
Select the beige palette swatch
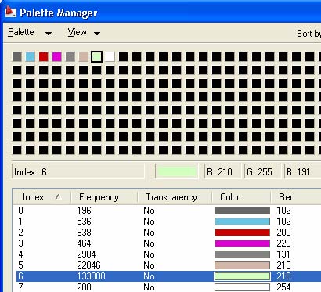[84, 57]
